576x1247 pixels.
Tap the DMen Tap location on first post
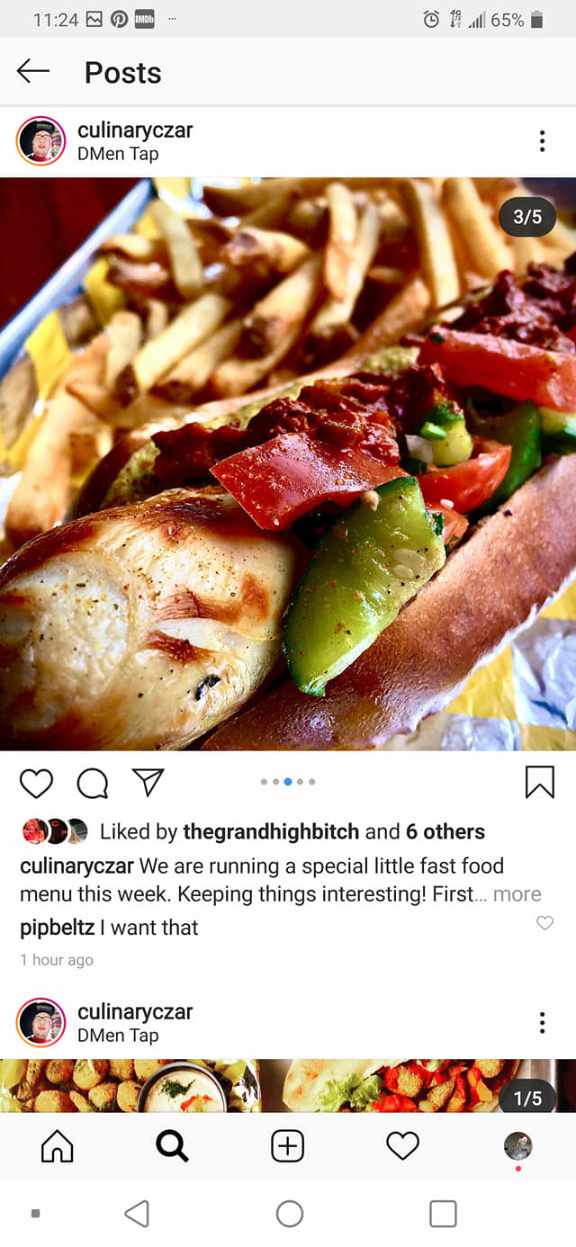click(118, 154)
